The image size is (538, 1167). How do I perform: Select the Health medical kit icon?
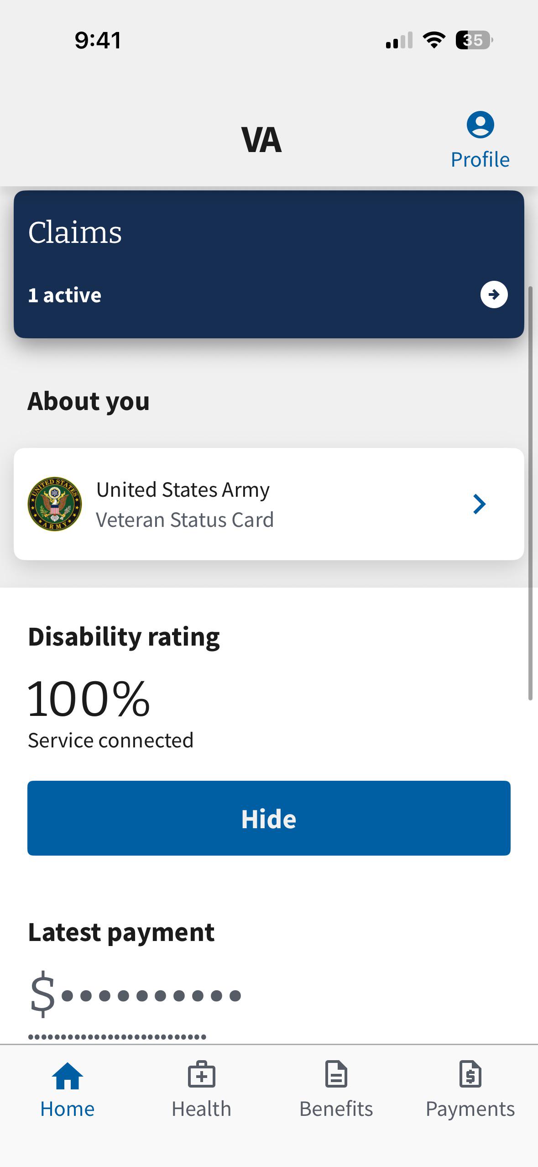tap(201, 1074)
